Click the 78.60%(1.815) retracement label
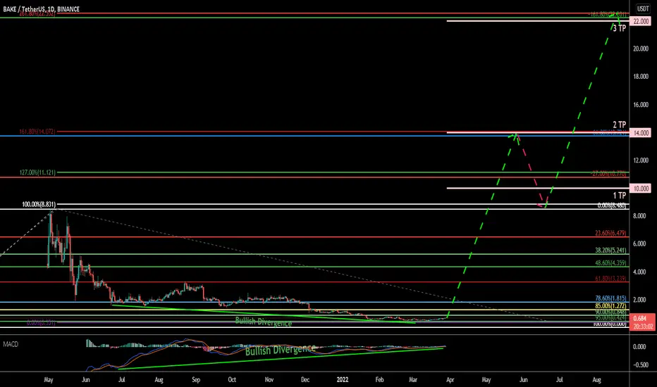The height and width of the screenshot is (387, 657). pos(610,298)
